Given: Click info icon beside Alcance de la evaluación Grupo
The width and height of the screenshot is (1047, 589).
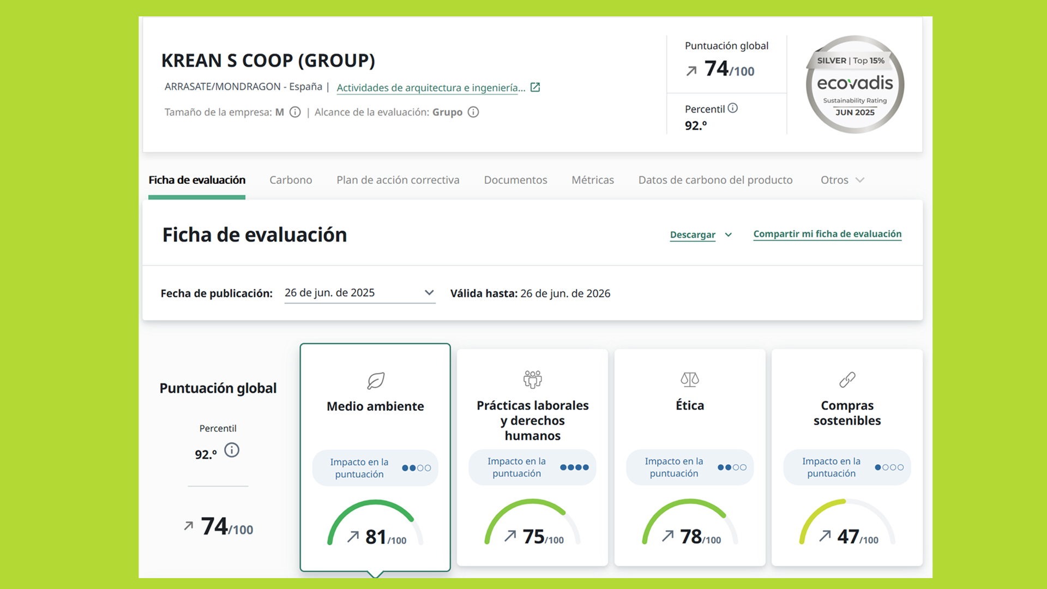Looking at the screenshot, I should (473, 112).
